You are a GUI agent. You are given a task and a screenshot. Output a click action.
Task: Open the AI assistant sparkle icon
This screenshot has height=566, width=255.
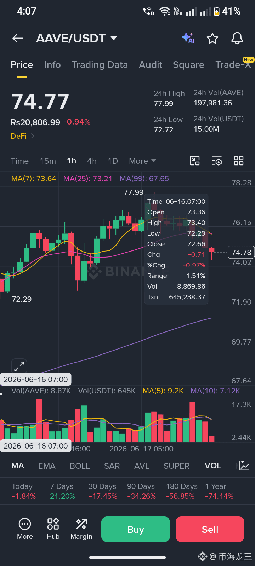(x=188, y=38)
